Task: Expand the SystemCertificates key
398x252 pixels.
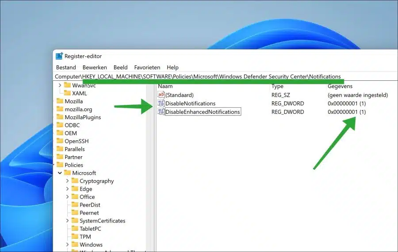Action: tap(67, 221)
